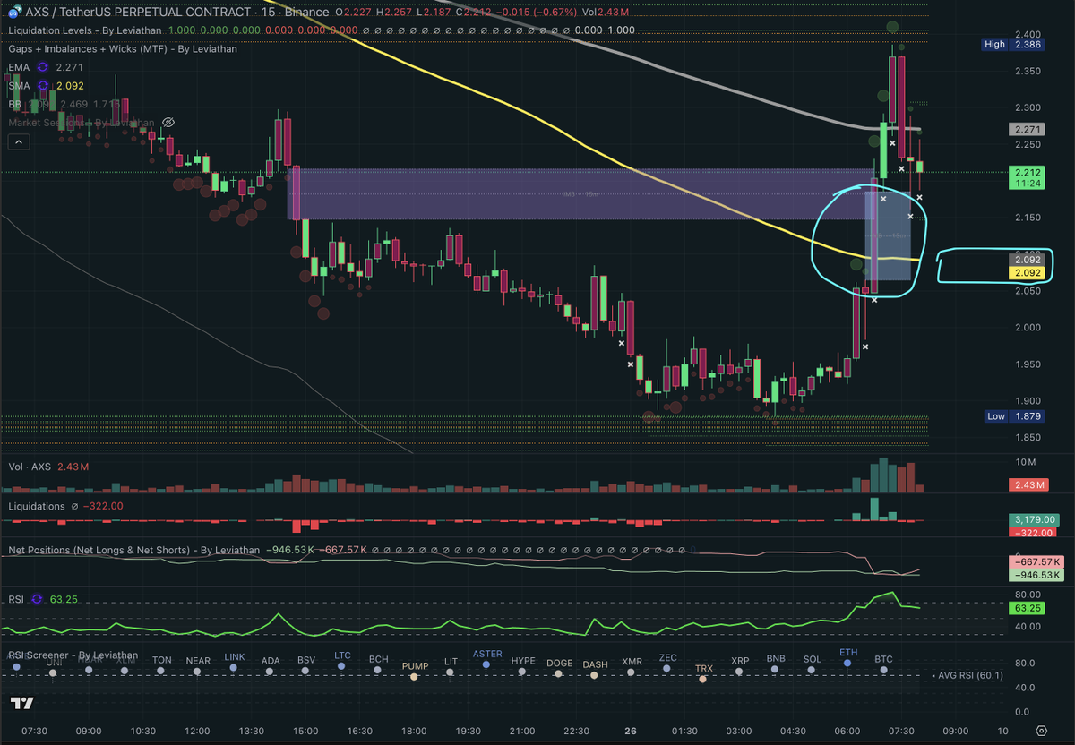
Task: Select BTC in the RSI Screener row
Action: pos(883,658)
